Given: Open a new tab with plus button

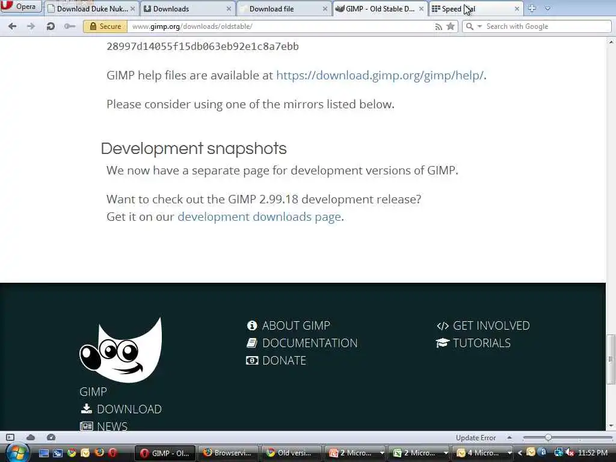Looking at the screenshot, I should coord(532,8).
